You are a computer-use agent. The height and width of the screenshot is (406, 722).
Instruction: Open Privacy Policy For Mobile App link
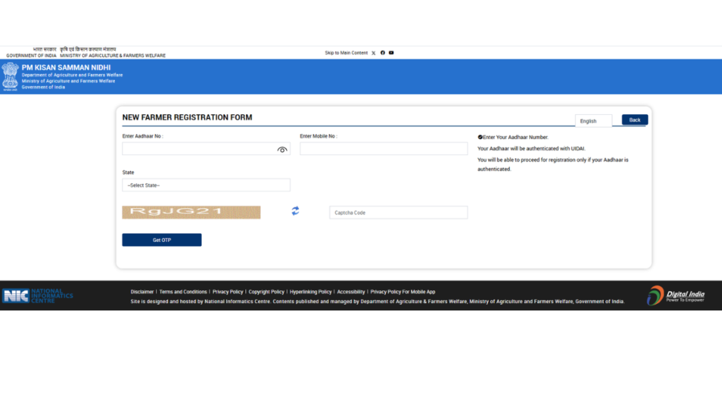click(403, 292)
